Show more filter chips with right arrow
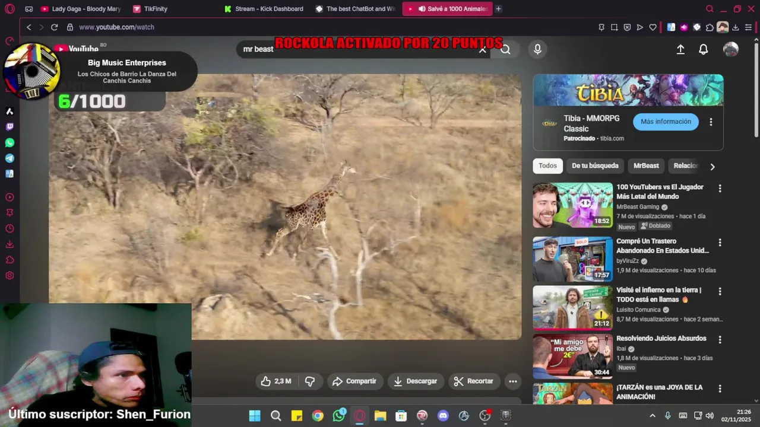This screenshot has width=760, height=427. coord(712,167)
